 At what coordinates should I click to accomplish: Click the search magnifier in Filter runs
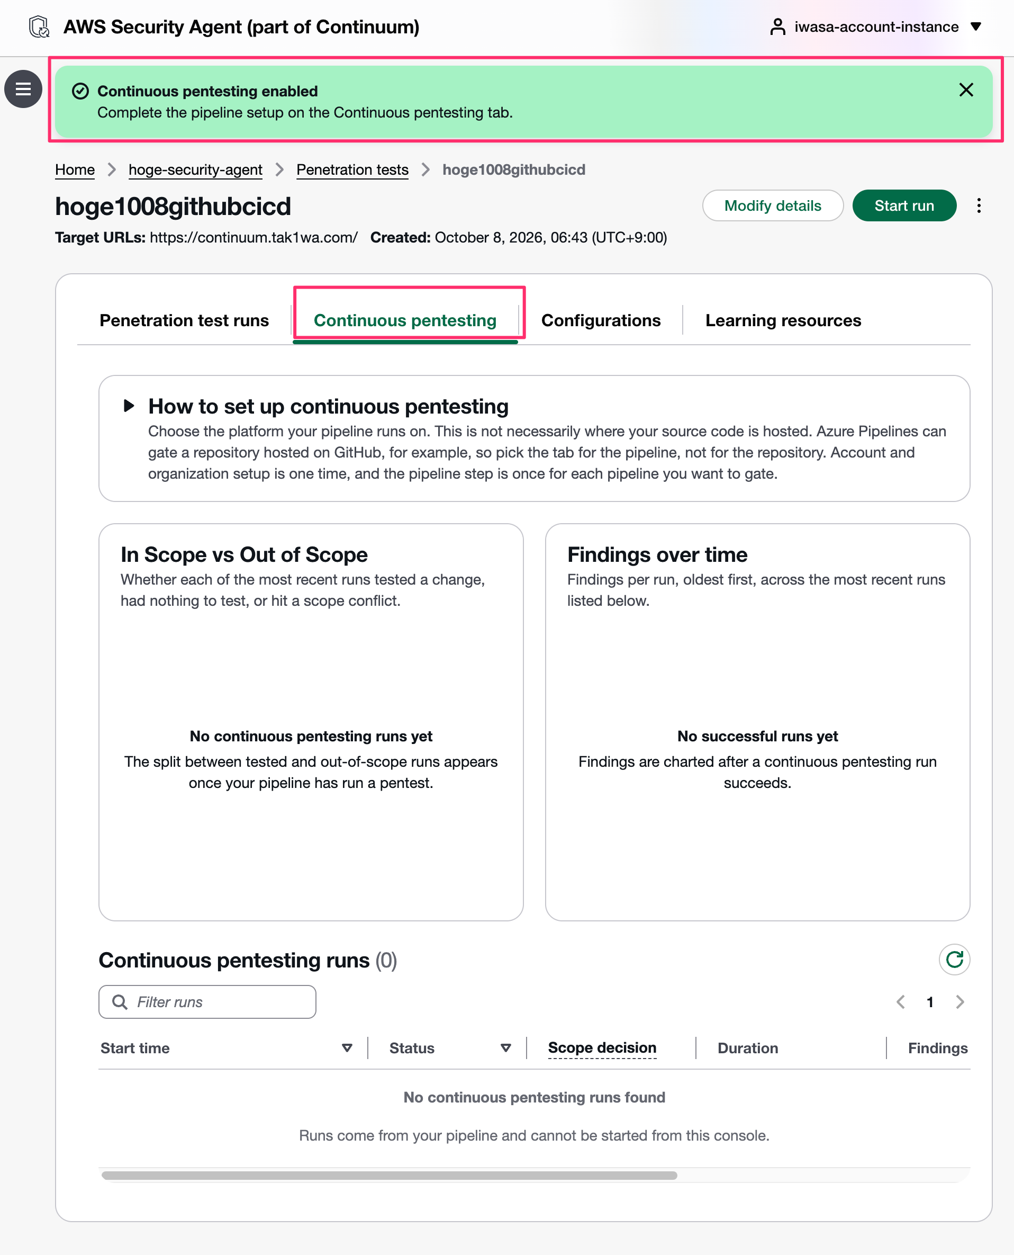tap(120, 1002)
